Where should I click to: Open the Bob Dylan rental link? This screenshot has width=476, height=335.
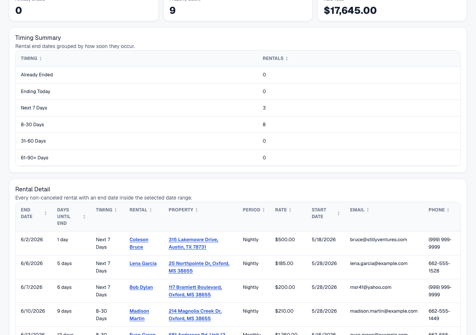141,287
